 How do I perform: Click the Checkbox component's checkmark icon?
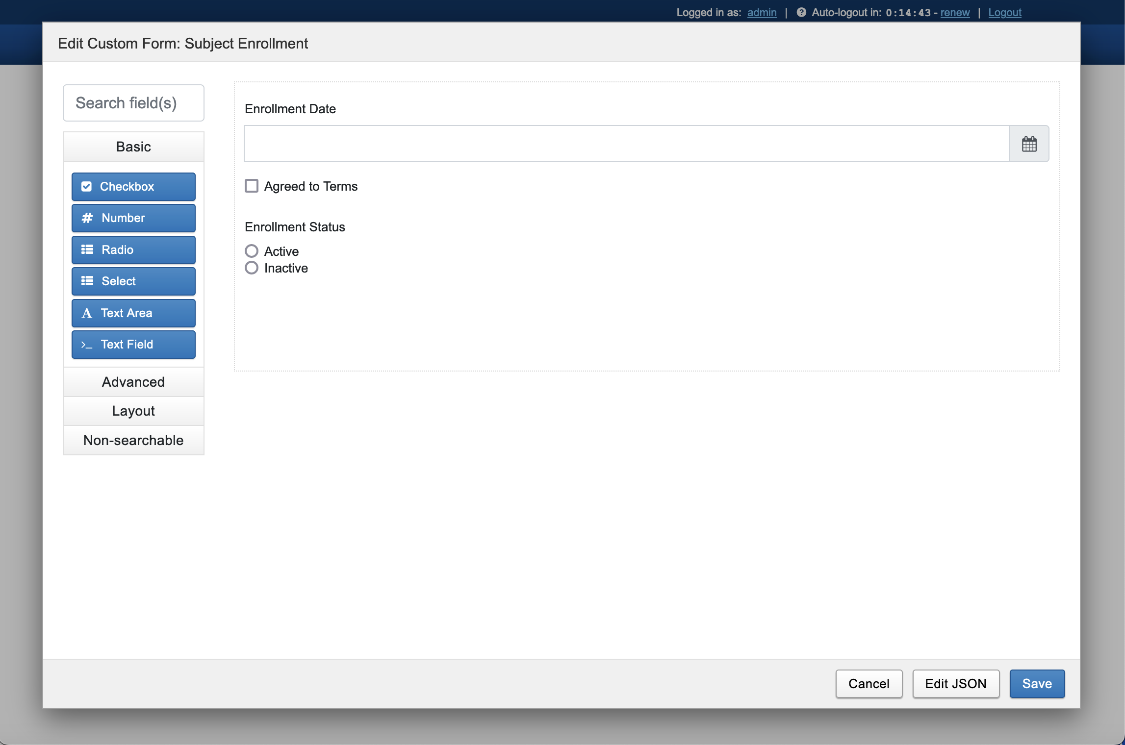point(86,187)
